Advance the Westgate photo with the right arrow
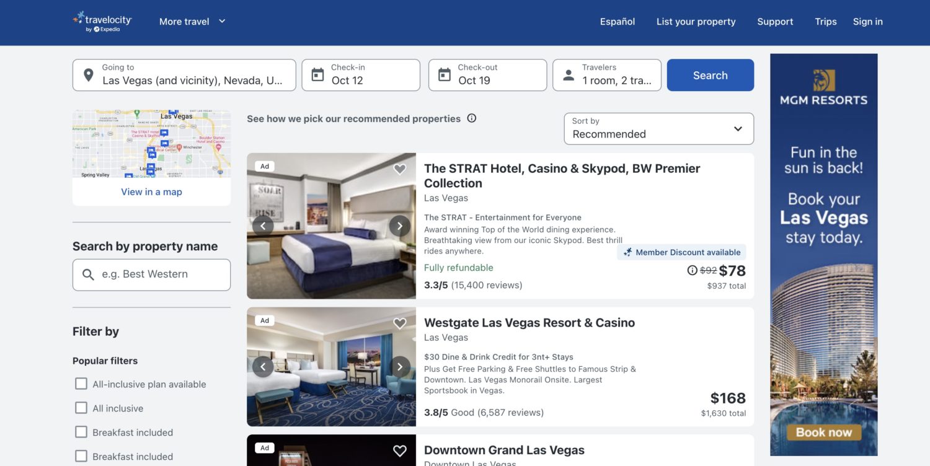The image size is (930, 466). coord(399,366)
